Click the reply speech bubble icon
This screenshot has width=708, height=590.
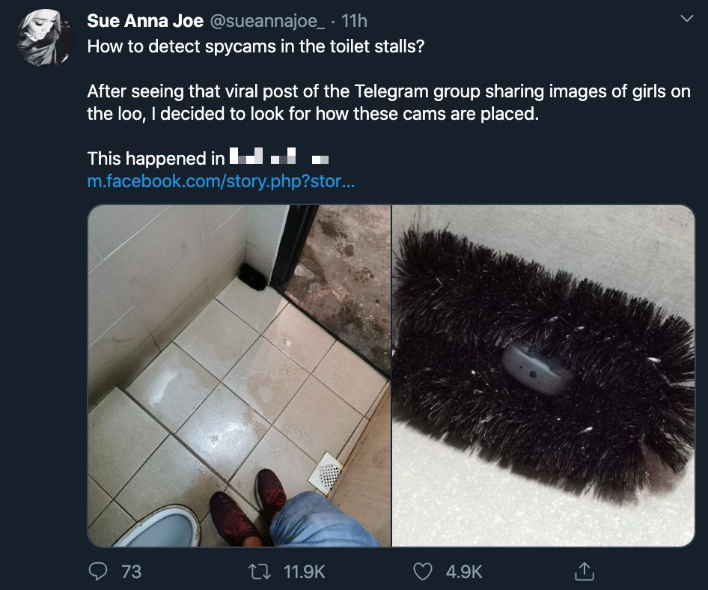[97, 571]
